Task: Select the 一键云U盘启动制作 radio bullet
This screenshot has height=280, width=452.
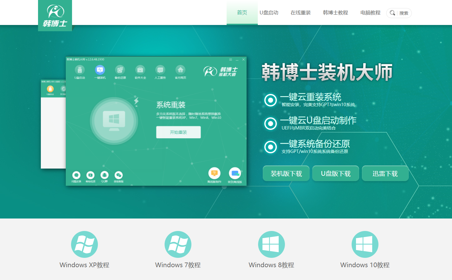Action: tap(270, 124)
